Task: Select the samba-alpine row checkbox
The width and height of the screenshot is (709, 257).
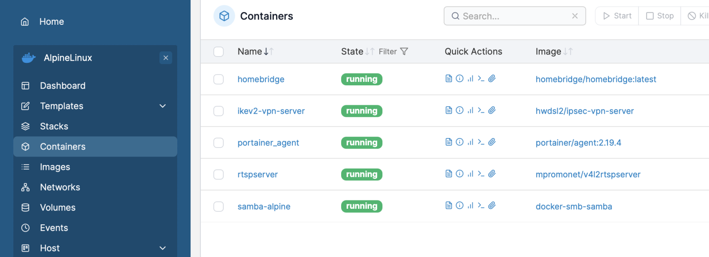Action: (x=218, y=207)
